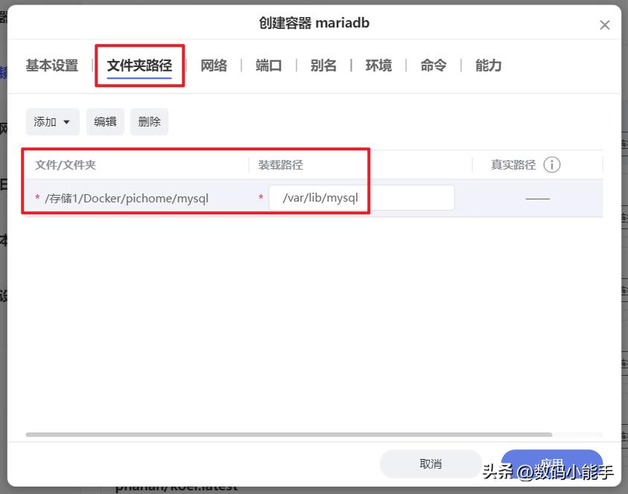Close the 创建容器 mariadb dialog
628x494 pixels.
click(604, 25)
